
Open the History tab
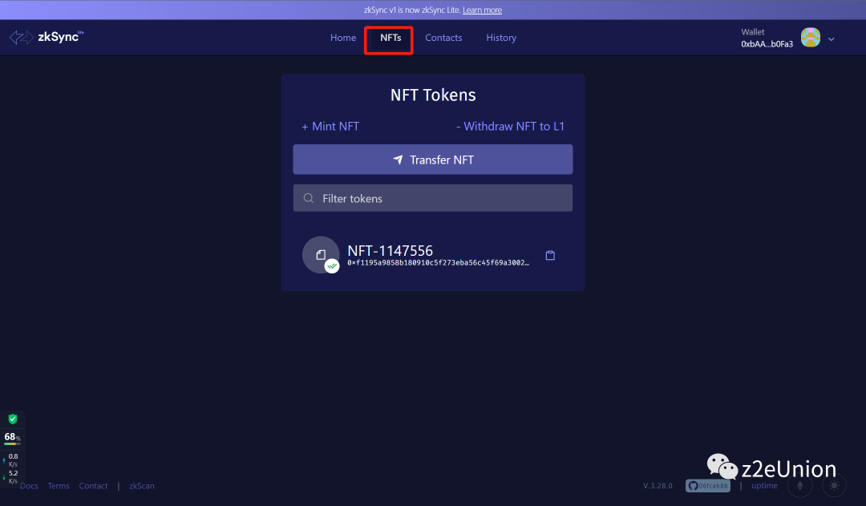[x=501, y=38]
